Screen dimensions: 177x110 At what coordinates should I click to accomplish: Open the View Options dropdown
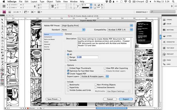tap(26, 12)
